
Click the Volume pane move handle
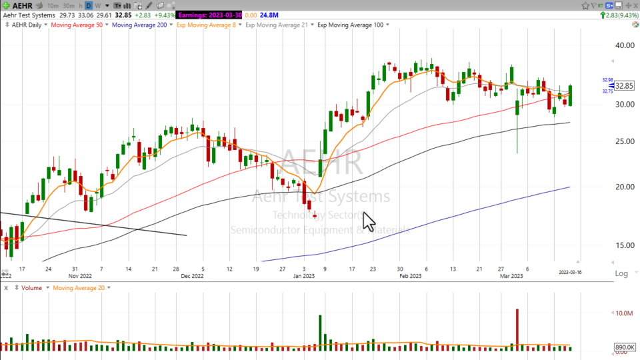coord(16,288)
